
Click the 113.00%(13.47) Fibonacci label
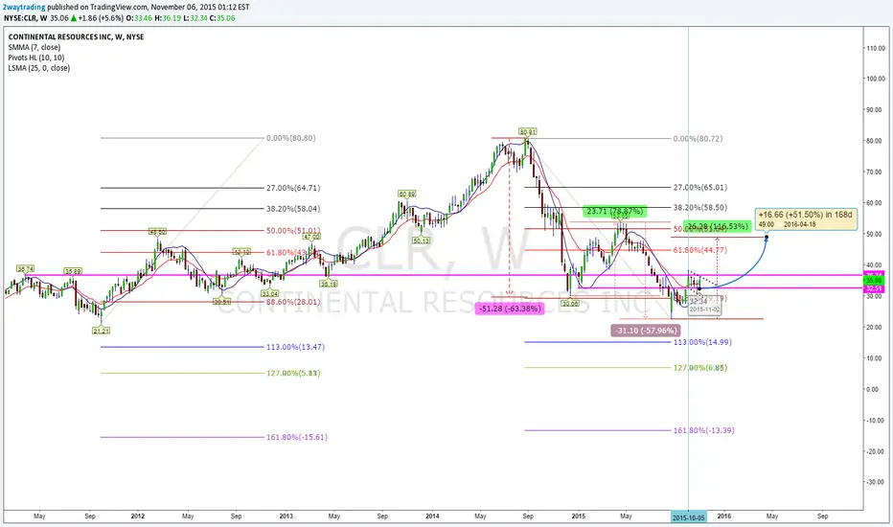[x=295, y=347]
